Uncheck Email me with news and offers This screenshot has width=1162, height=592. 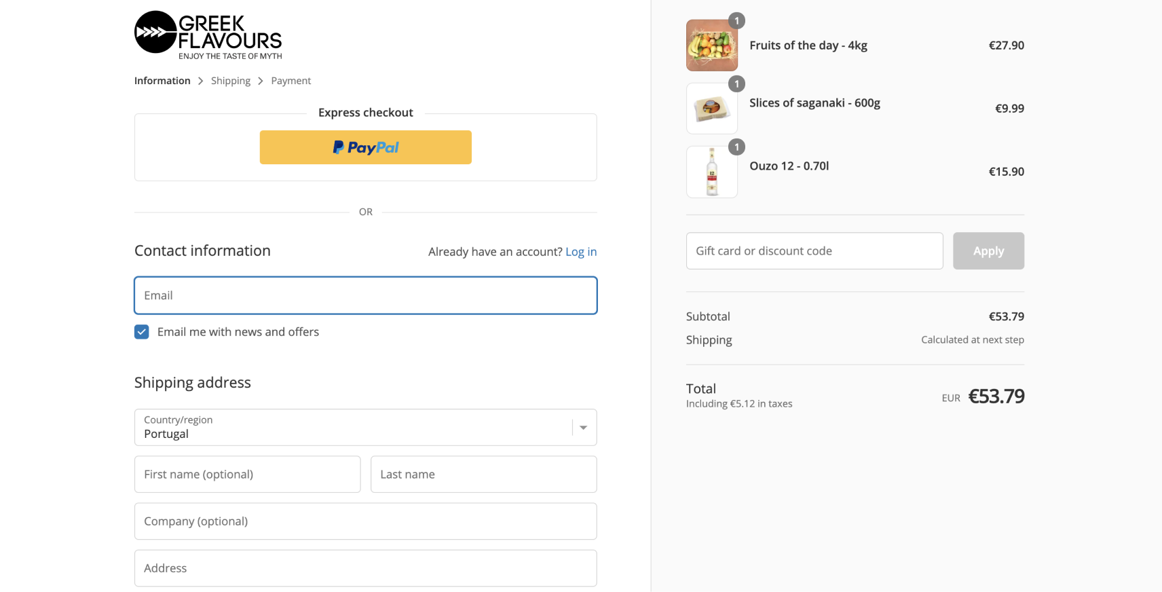pyautogui.click(x=142, y=332)
